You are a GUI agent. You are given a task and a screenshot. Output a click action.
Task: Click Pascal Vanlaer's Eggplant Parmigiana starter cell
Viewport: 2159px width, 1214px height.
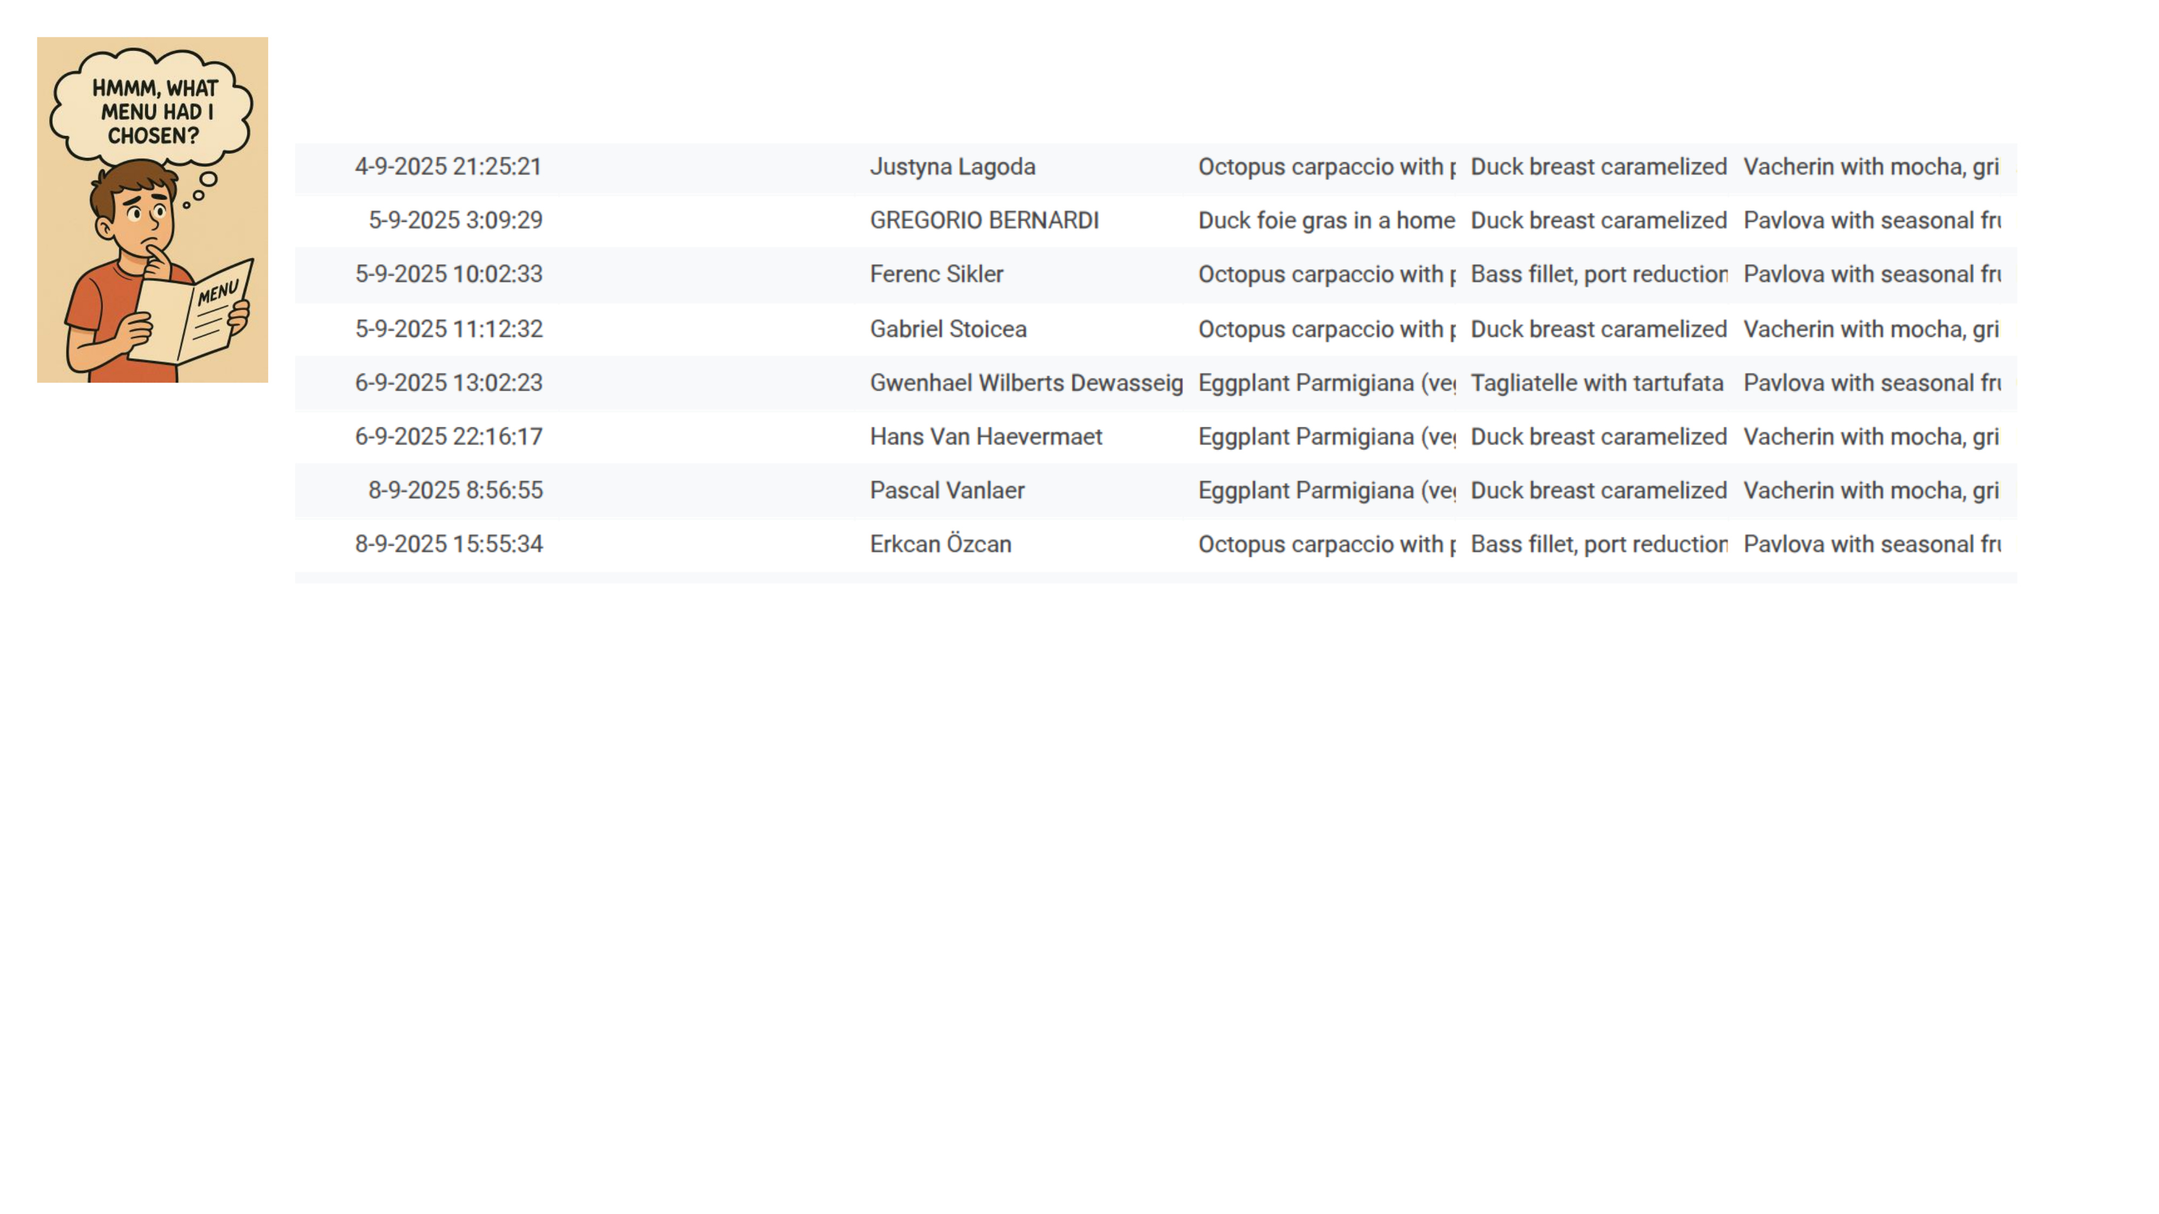(1326, 490)
